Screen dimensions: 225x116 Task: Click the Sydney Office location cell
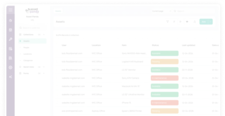click(98, 111)
